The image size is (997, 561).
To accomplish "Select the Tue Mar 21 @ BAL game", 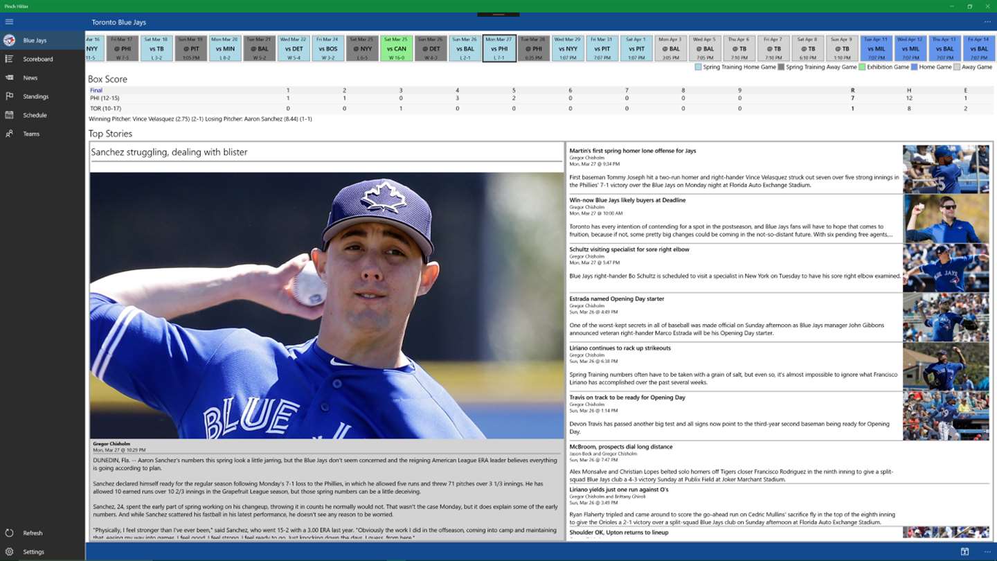I will pos(259,48).
